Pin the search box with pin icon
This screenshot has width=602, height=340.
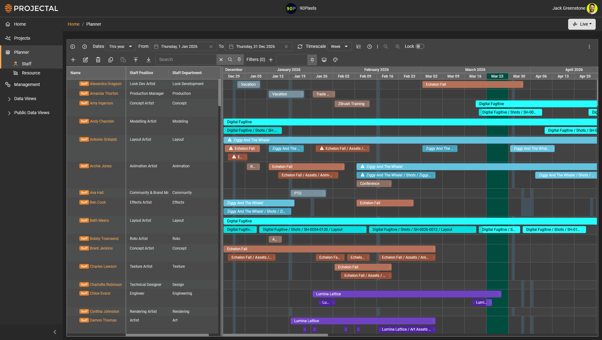(239, 60)
